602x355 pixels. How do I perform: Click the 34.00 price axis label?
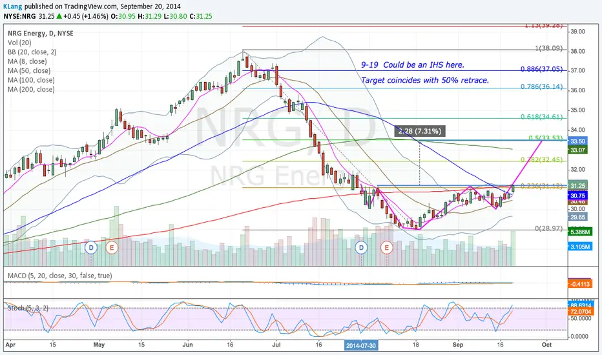[x=577, y=130]
